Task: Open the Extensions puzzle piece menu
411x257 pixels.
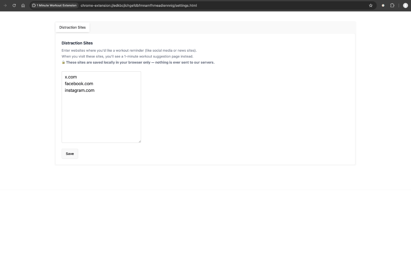Action: [x=392, y=5]
